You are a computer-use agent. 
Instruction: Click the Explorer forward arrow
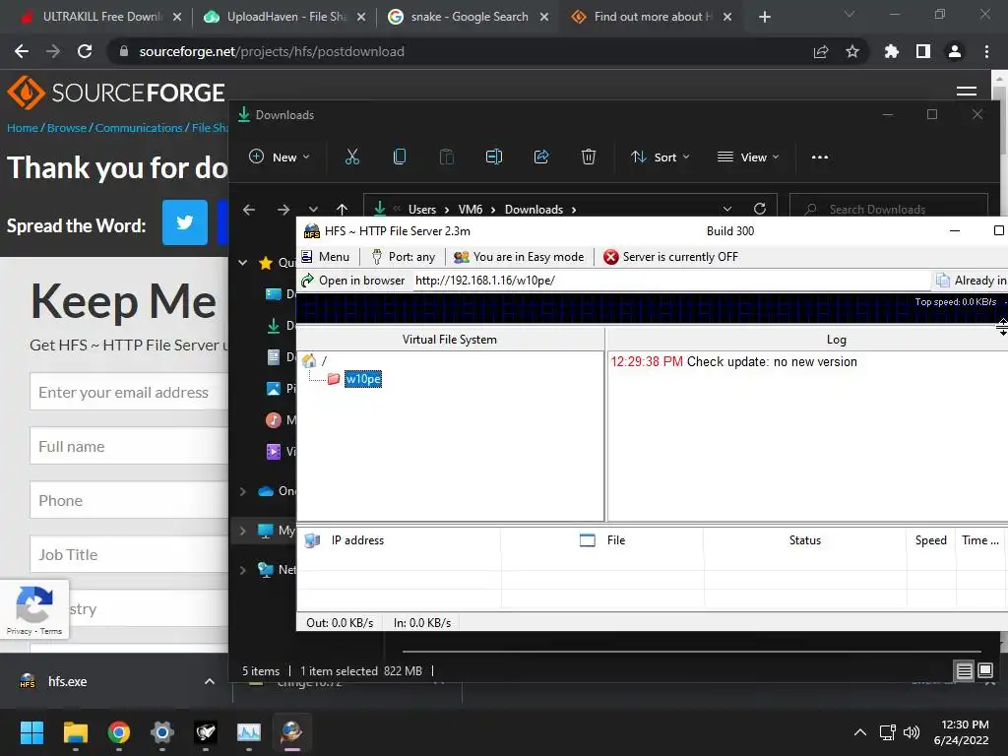pyautogui.click(x=283, y=209)
